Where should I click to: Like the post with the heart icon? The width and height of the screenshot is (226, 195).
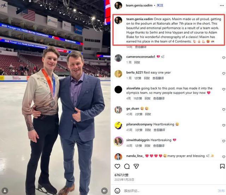(x=117, y=166)
